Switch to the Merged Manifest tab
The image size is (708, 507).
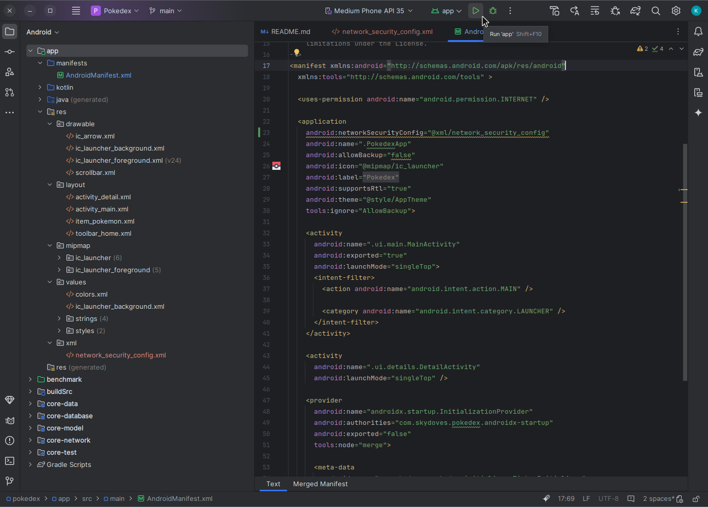click(320, 484)
